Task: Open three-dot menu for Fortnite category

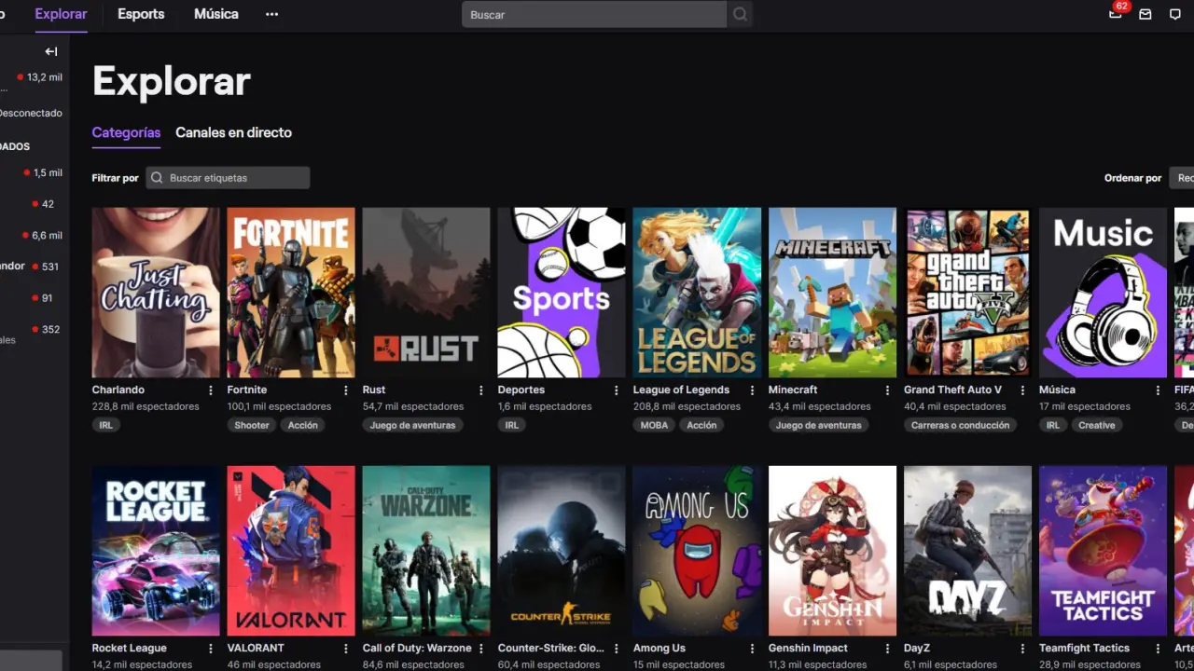Action: tap(346, 390)
